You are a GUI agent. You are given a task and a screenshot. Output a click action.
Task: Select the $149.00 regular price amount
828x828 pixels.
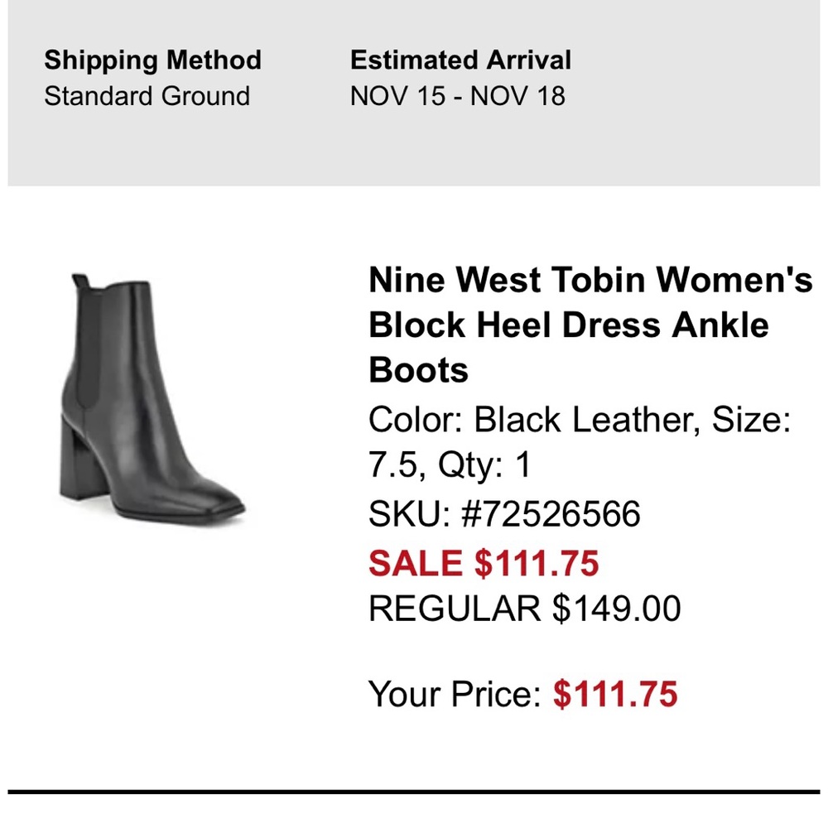[x=617, y=609]
